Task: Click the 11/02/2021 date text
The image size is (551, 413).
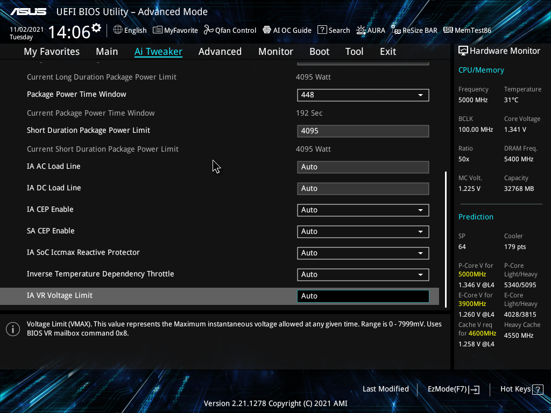Action: [x=27, y=30]
